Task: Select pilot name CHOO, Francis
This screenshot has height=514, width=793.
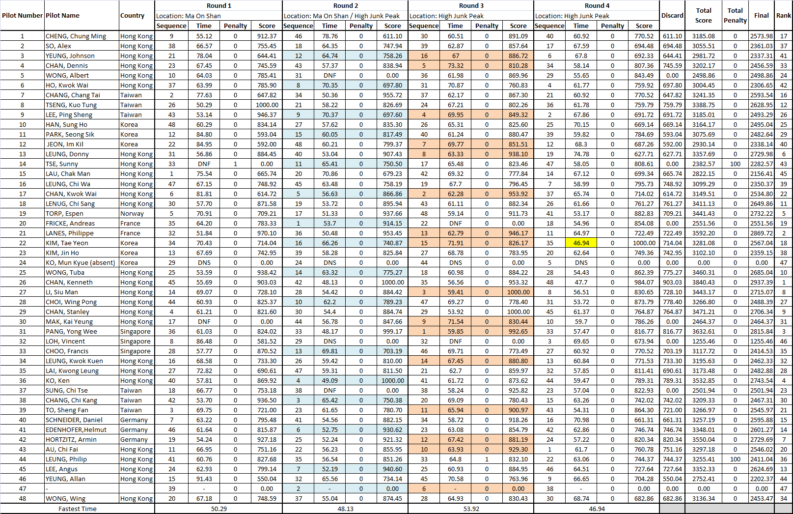Action: (67, 351)
